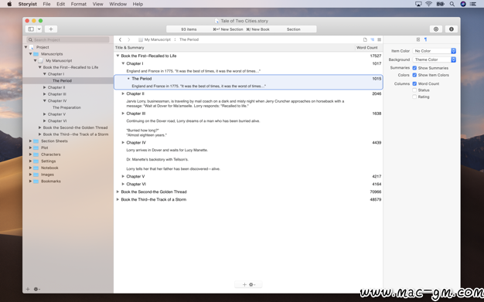Click the Notebook folder icon
This screenshot has width=484, height=302.
coord(36,168)
